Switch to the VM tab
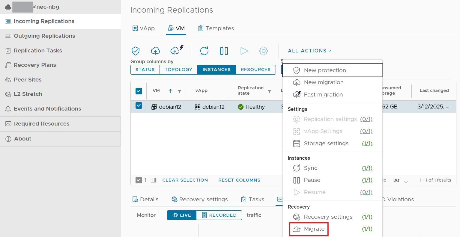 176,28
